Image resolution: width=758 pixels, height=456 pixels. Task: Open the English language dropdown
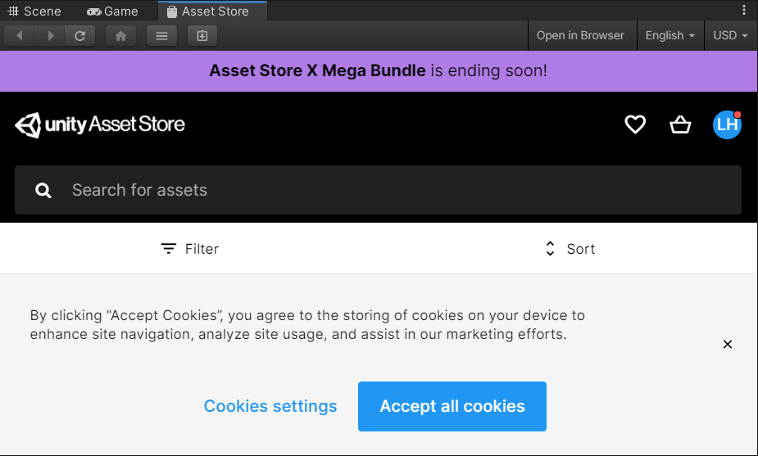(x=670, y=36)
